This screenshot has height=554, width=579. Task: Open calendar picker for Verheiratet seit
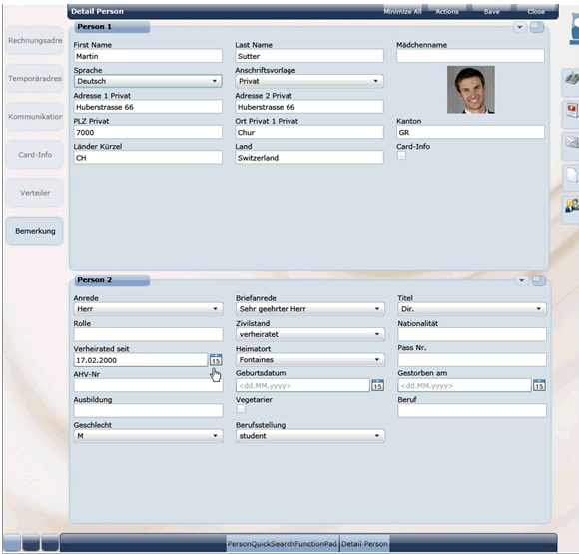tap(216, 360)
